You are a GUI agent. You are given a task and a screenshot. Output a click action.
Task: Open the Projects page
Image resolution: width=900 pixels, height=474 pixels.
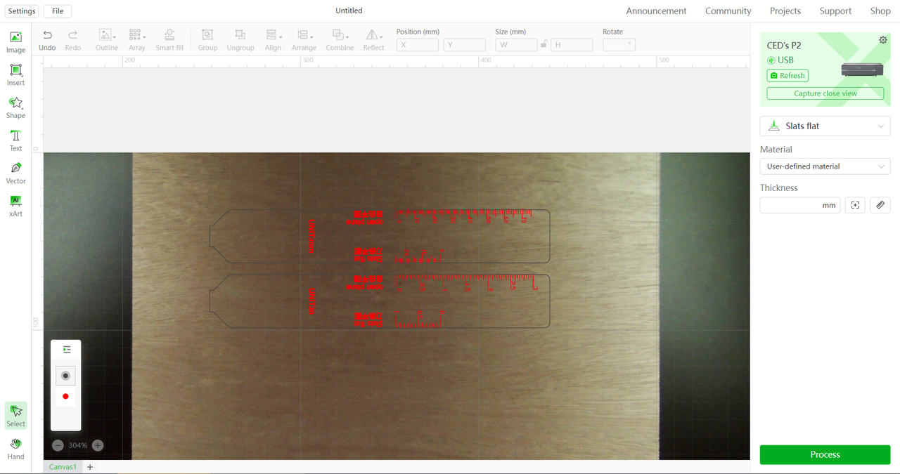pos(785,11)
